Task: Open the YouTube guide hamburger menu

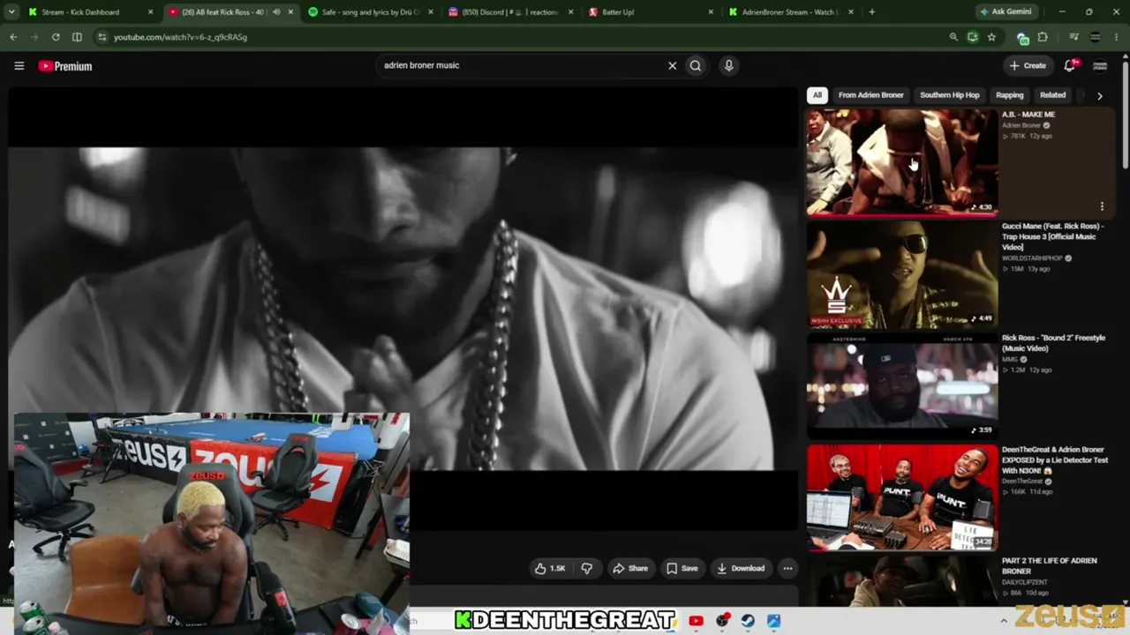Action: coord(19,65)
